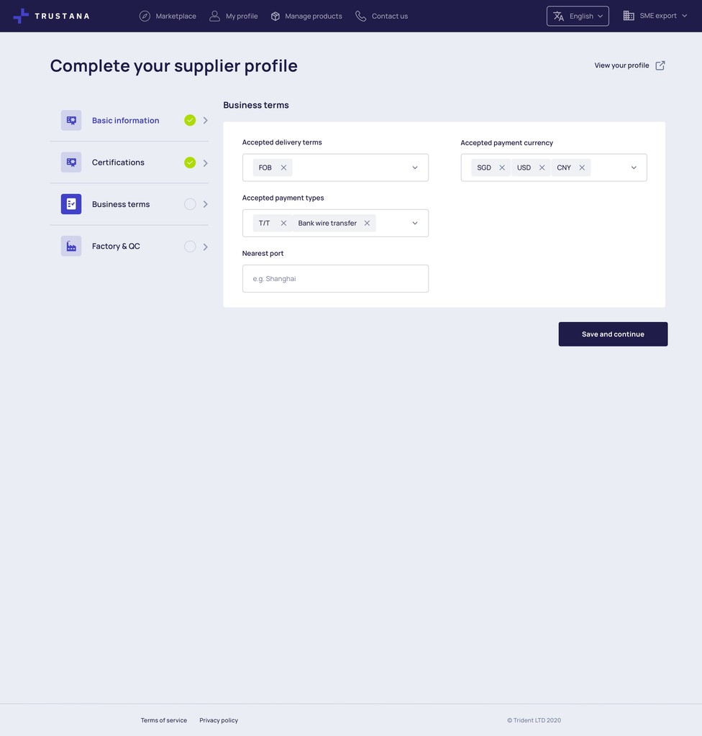Click the Contact us phone icon

point(360,16)
